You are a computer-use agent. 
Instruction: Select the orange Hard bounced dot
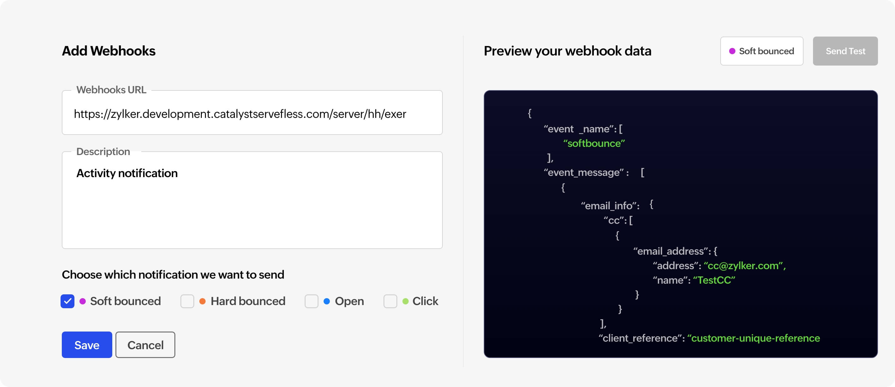click(202, 301)
